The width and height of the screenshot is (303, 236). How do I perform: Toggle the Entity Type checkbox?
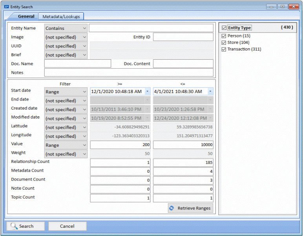[224, 28]
